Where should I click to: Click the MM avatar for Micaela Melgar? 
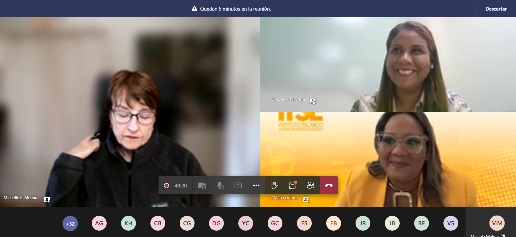click(x=497, y=223)
